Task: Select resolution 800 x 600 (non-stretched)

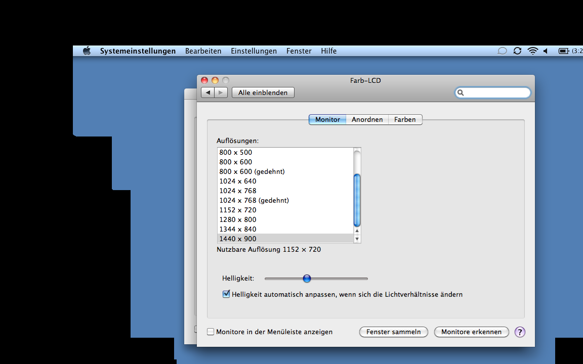Action: [x=285, y=162]
